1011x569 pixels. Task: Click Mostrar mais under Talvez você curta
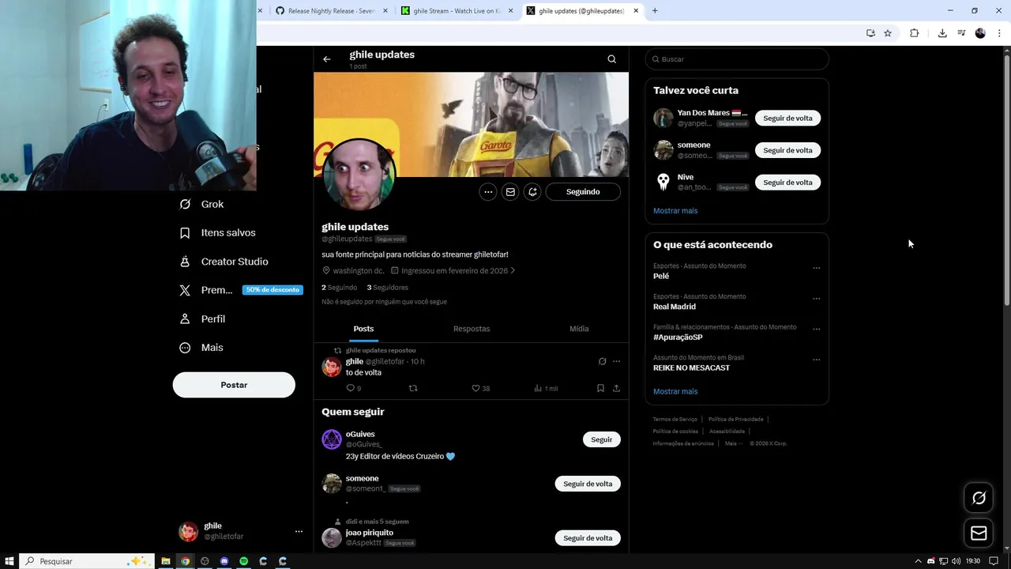675,211
